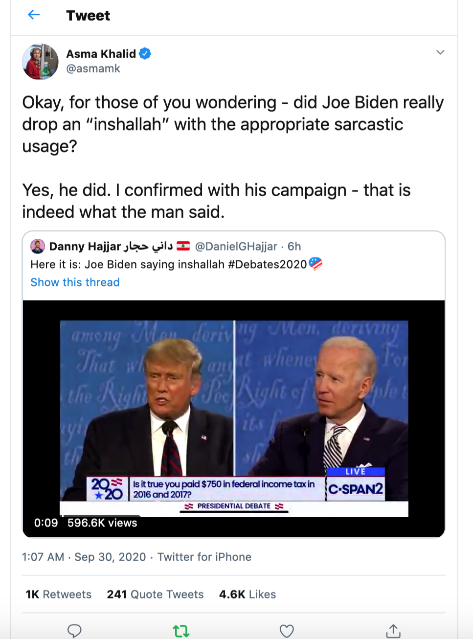Click the reply speech bubble icon
Screen dimensions: 473x639
click(x=74, y=631)
